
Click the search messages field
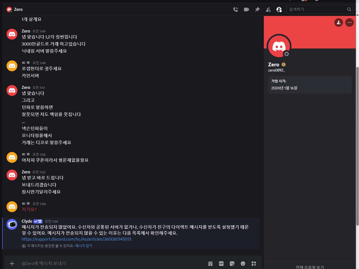click(x=317, y=9)
